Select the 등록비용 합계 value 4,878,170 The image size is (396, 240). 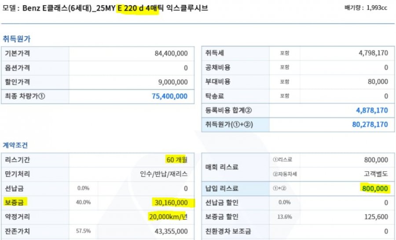[x=372, y=110]
